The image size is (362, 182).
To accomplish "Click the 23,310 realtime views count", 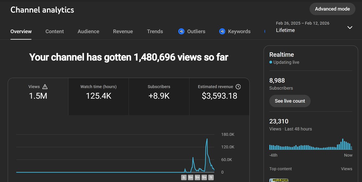I will 279,122.
